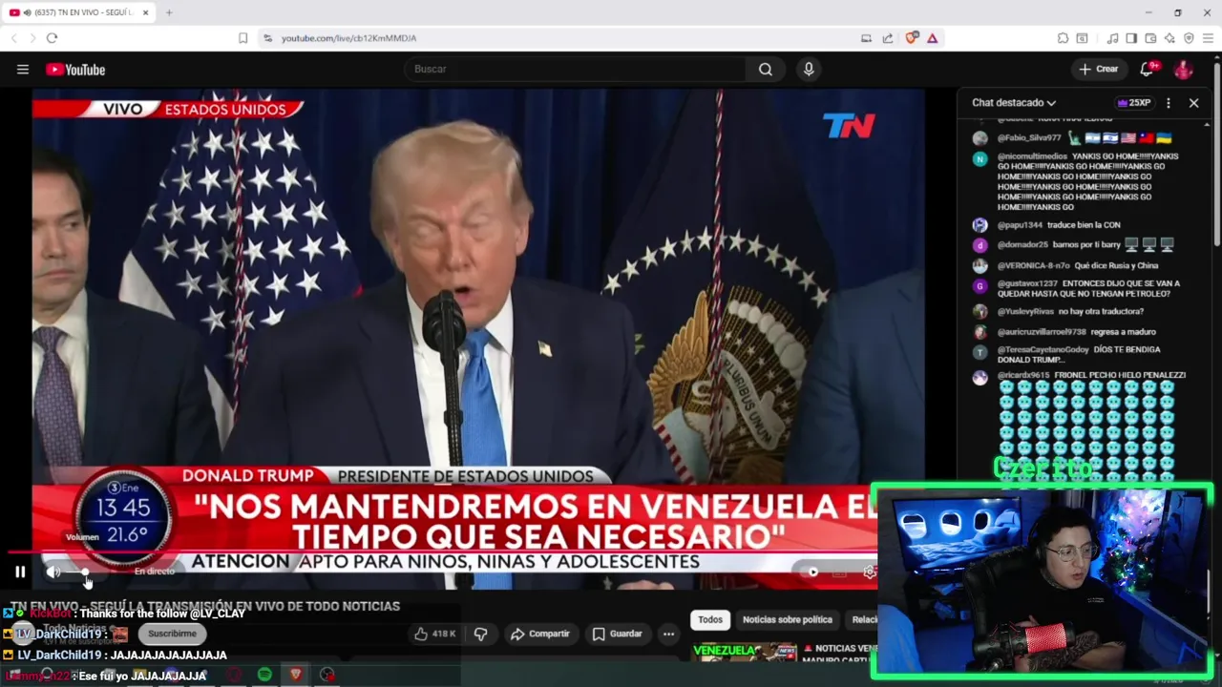Close the TN EN VIVO tab
Viewport: 1222px width, 687px height.
(x=145, y=12)
